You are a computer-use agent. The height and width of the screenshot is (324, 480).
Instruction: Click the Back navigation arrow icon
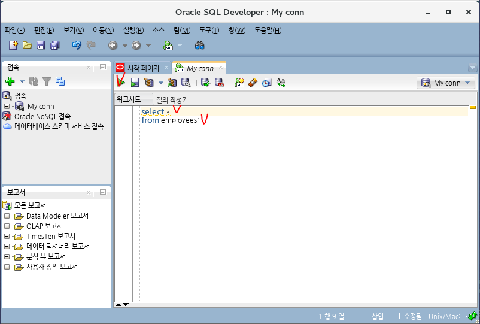click(113, 46)
